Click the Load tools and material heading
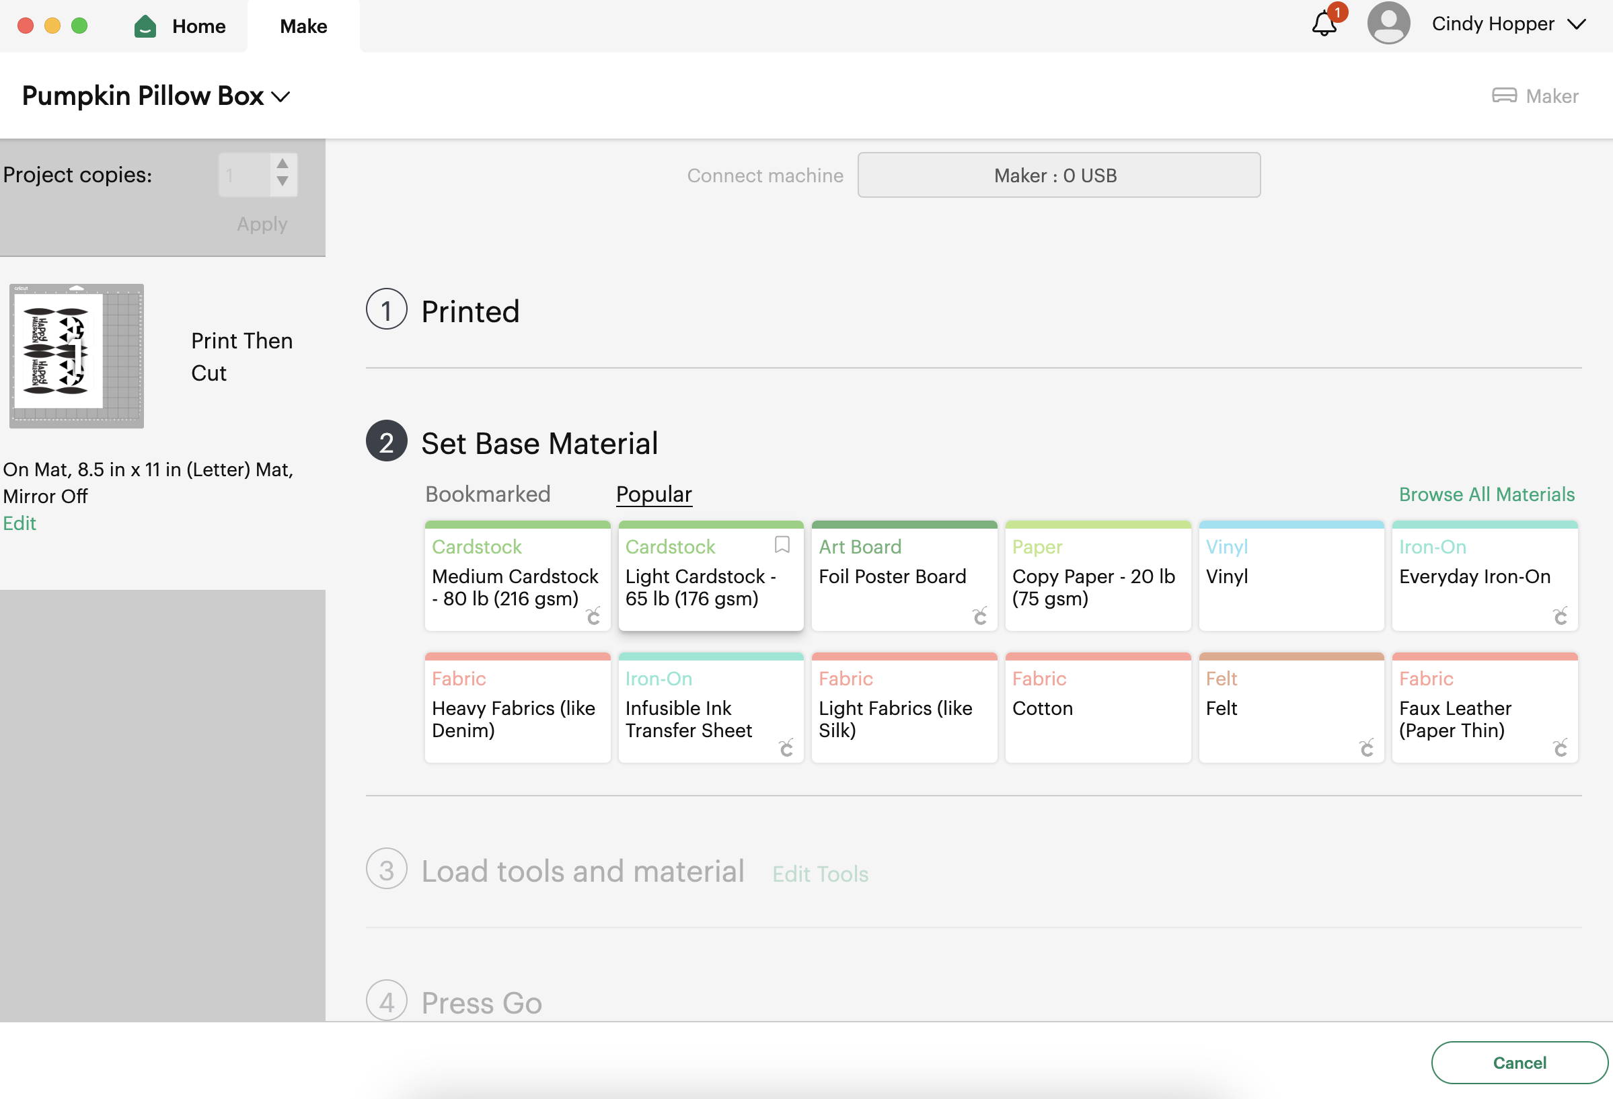Viewport: 1613px width, 1099px height. click(x=583, y=871)
